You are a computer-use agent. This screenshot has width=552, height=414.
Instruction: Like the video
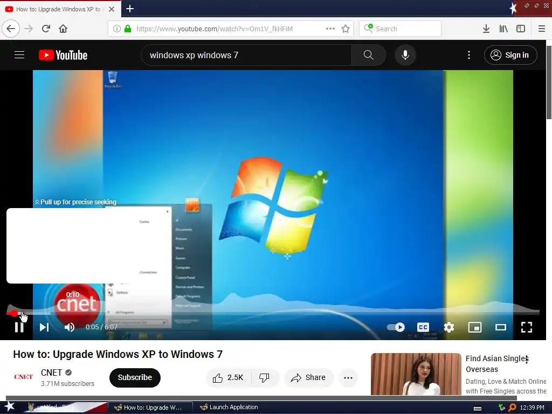click(229, 377)
